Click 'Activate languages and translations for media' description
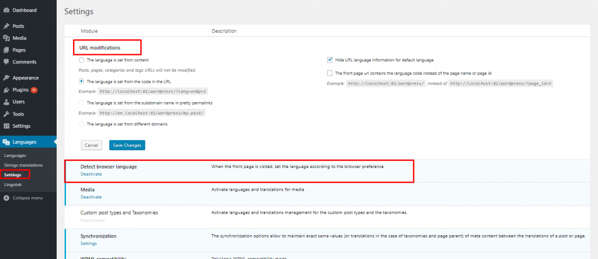Screen dimensions: 598x259 [x=258, y=190]
